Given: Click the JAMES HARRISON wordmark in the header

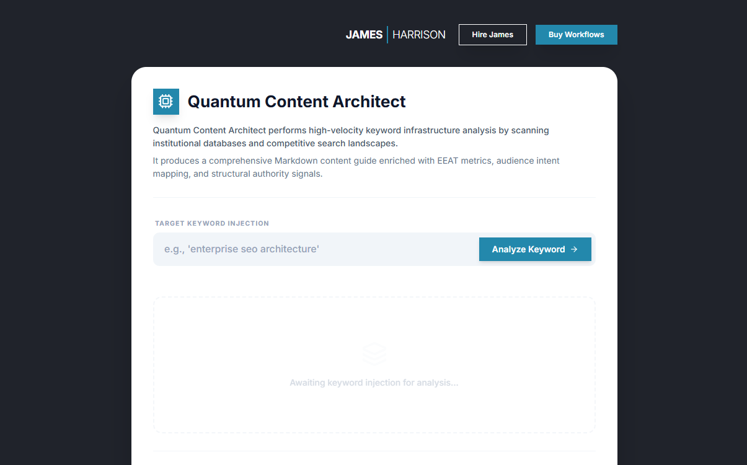Looking at the screenshot, I should [396, 34].
